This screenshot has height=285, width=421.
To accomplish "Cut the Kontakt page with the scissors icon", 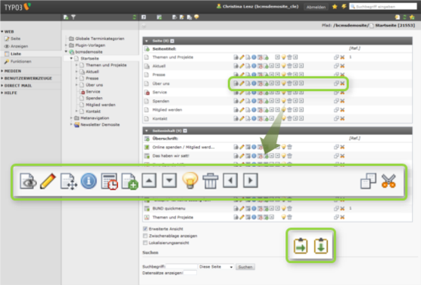I will [x=342, y=118].
